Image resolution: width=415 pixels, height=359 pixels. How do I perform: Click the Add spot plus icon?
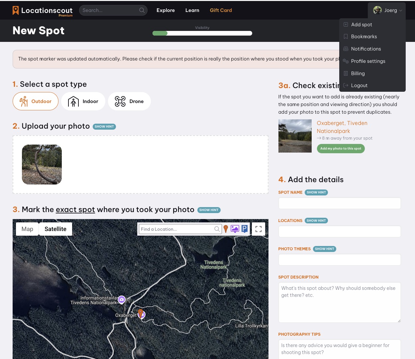346,25
